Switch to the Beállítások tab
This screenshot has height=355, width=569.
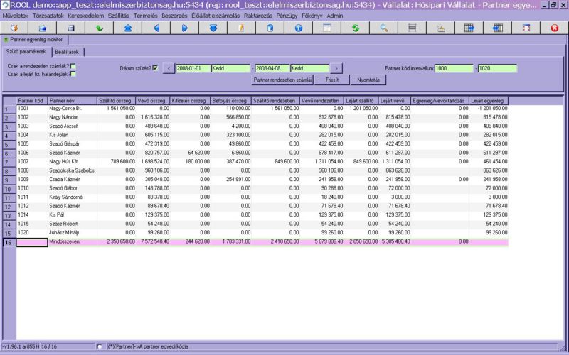[x=67, y=52]
